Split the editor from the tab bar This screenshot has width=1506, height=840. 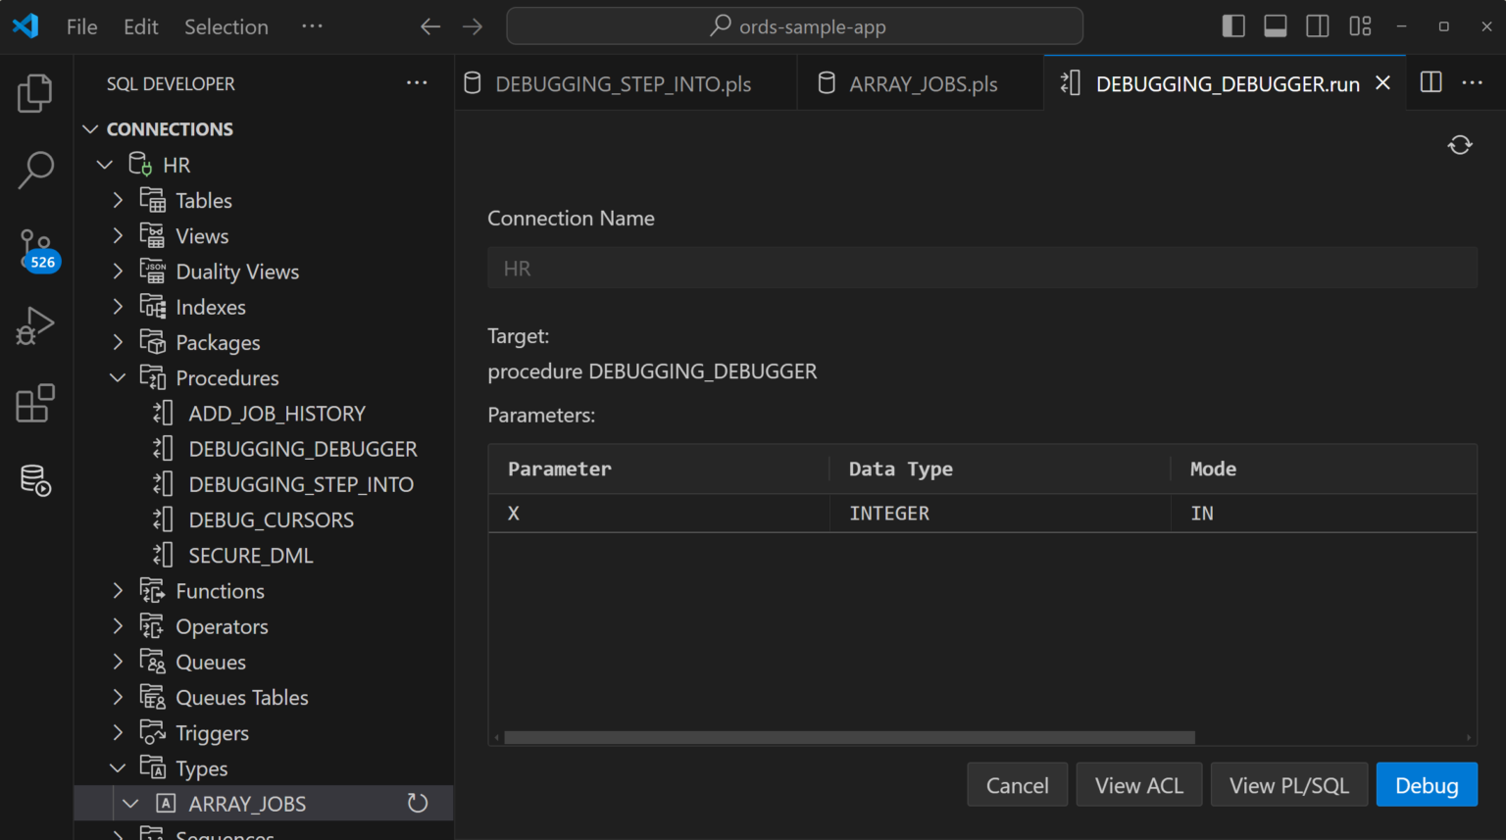(x=1431, y=82)
